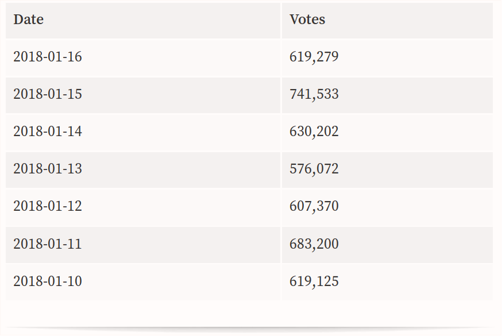Select the 2018-01-15 date cell
The height and width of the screenshot is (336, 502).
[x=143, y=95]
